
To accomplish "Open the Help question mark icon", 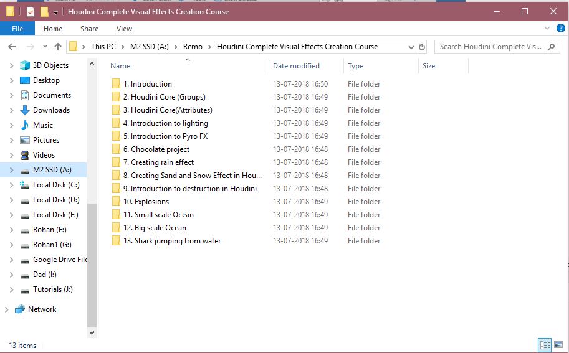I will 562,29.
